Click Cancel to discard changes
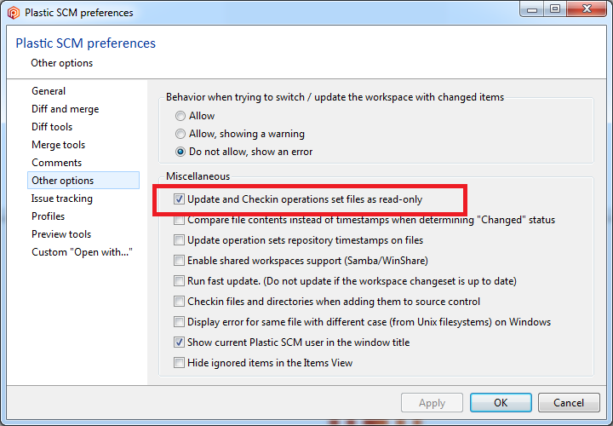The width and height of the screenshot is (613, 426). pos(569,402)
